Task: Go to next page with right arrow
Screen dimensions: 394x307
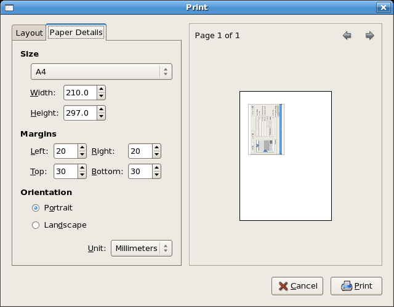Action: pos(369,36)
